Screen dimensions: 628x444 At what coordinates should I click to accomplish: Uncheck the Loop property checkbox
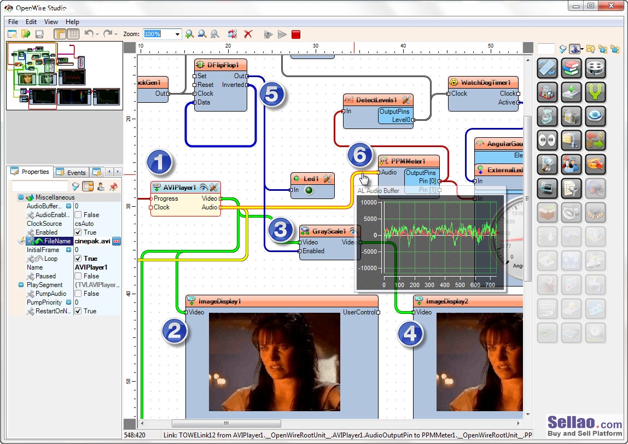[x=78, y=259]
